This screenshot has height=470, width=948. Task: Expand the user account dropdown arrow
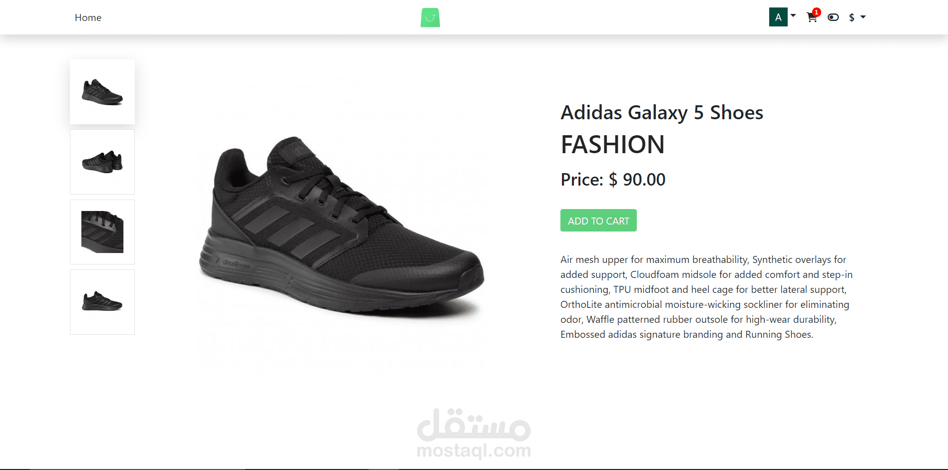793,15
